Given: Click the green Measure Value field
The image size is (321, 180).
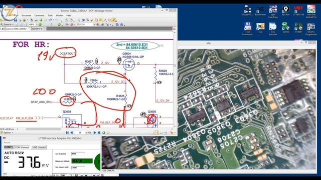Looking at the screenshot, I should click(x=82, y=161).
